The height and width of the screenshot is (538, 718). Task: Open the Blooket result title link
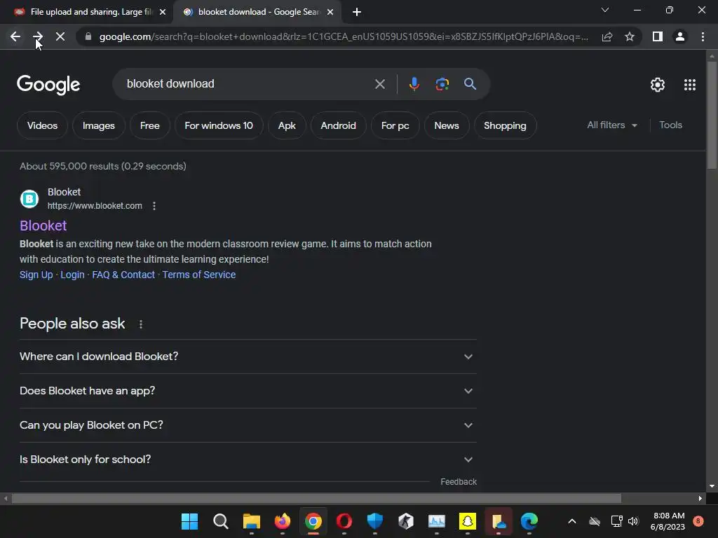pos(43,226)
